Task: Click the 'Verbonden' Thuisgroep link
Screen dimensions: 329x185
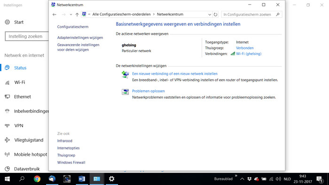Action: [245, 48]
